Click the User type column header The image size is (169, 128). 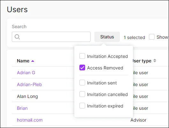[142, 61]
